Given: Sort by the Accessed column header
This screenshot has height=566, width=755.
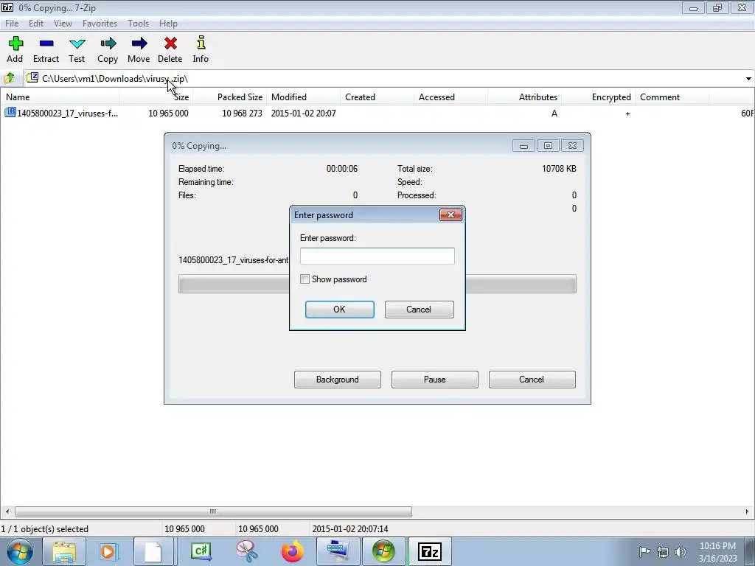Looking at the screenshot, I should [450, 97].
